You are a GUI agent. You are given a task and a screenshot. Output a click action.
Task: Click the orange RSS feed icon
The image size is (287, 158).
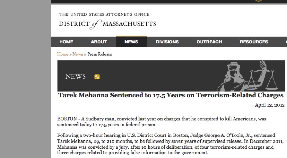click(x=97, y=76)
